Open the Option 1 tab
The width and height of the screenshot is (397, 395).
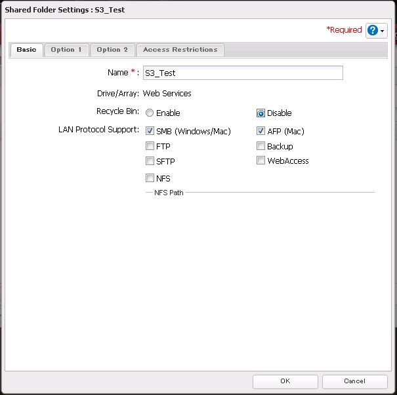[x=67, y=50]
